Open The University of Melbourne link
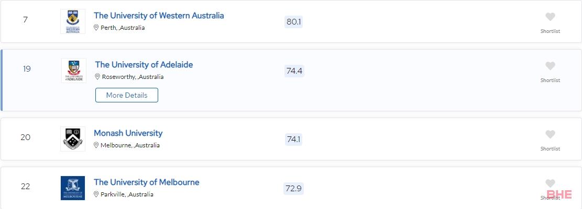The height and width of the screenshot is (209, 582). 147,182
